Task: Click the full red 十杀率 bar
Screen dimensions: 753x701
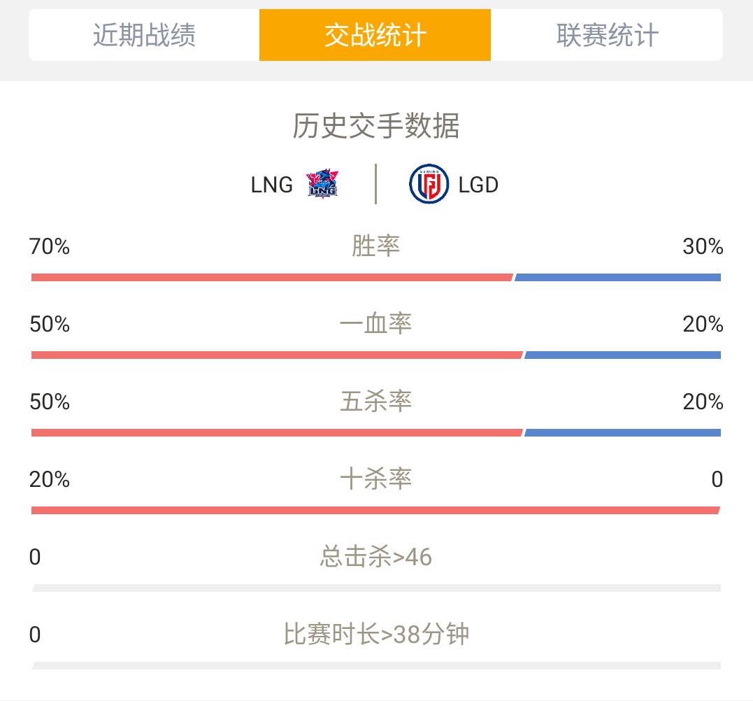Action: coord(375,510)
